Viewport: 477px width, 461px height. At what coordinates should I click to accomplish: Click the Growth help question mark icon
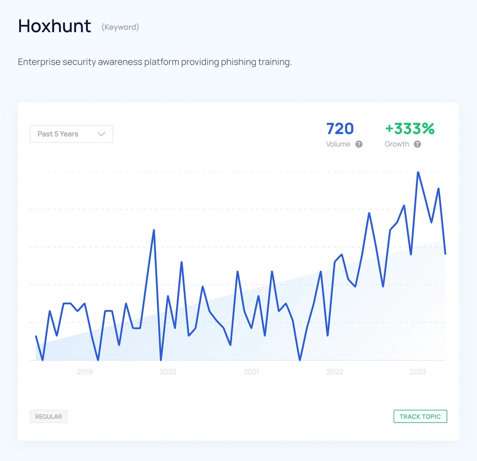coord(417,144)
